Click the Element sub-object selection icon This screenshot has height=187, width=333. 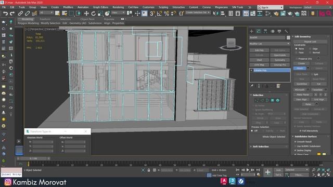277,100
